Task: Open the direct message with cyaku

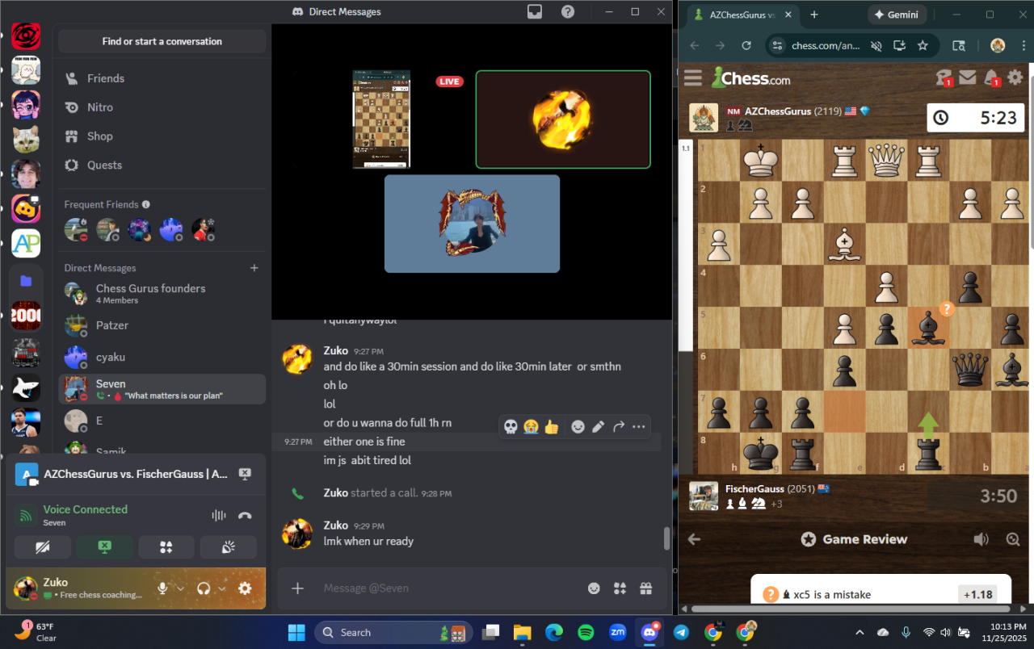Action: click(162, 357)
